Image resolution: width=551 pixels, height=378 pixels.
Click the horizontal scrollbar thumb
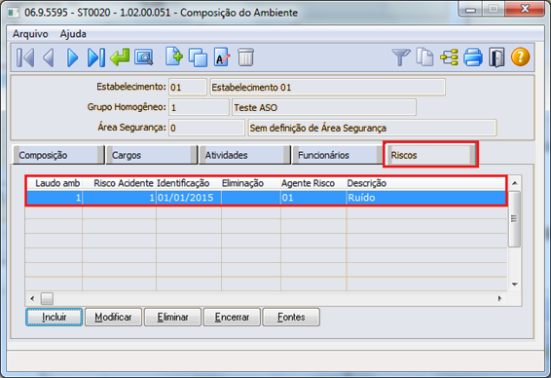[x=47, y=299]
